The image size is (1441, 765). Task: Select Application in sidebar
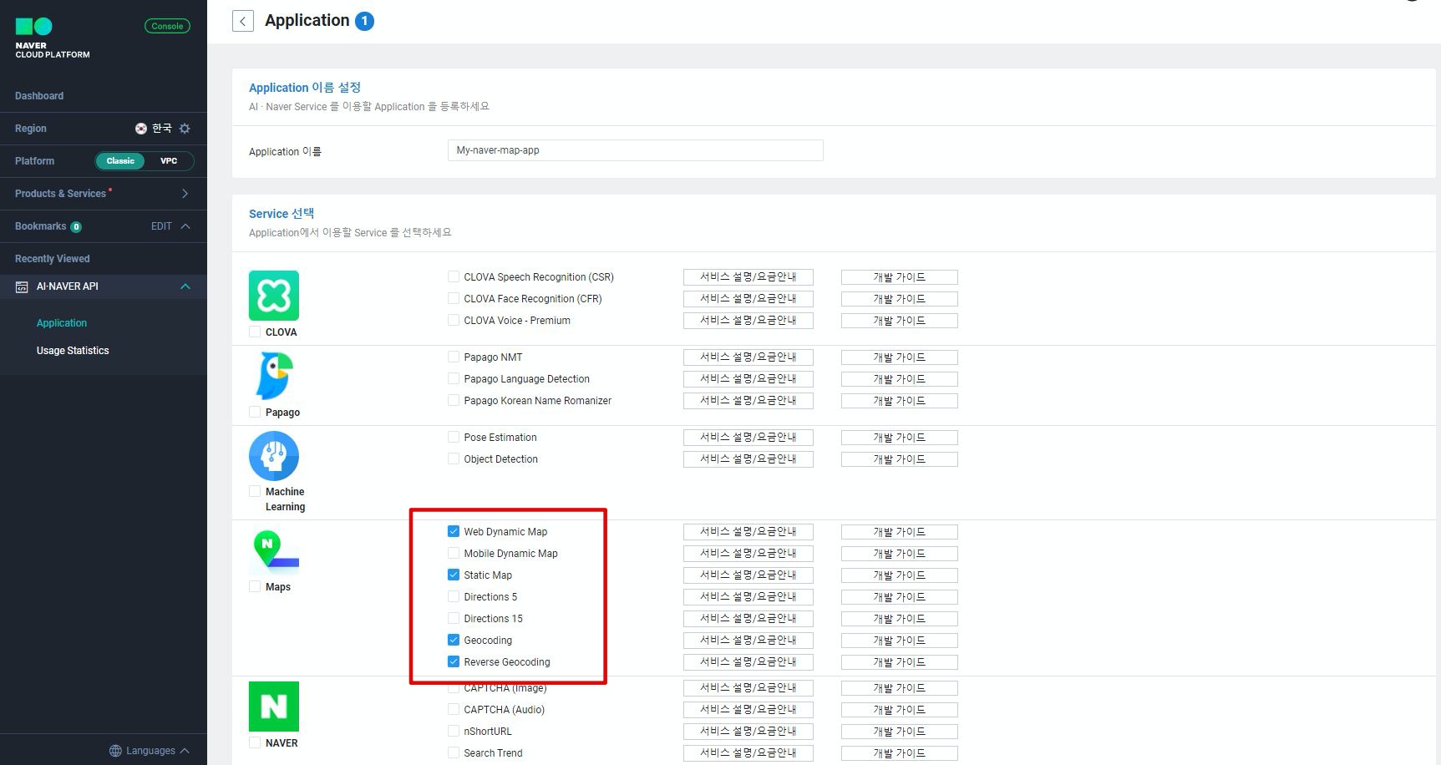pyautogui.click(x=62, y=323)
